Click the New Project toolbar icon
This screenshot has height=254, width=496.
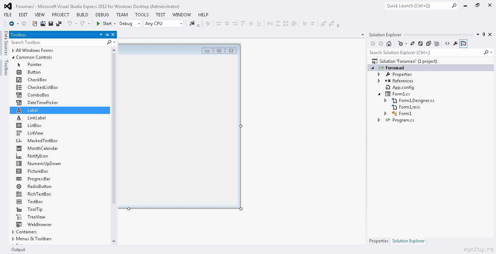(x=35, y=24)
